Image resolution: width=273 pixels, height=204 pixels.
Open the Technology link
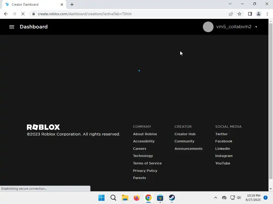[x=143, y=156]
